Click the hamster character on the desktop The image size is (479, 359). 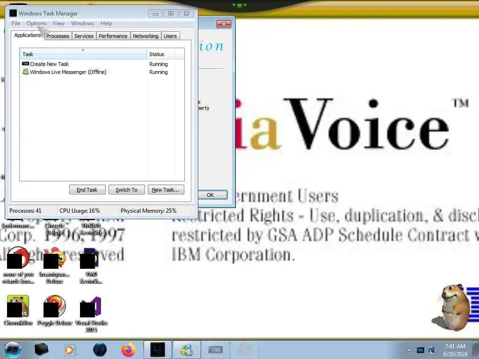click(451, 307)
